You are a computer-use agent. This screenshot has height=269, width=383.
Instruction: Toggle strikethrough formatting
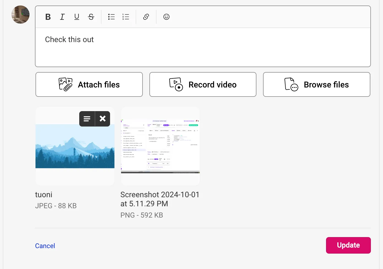click(x=91, y=17)
